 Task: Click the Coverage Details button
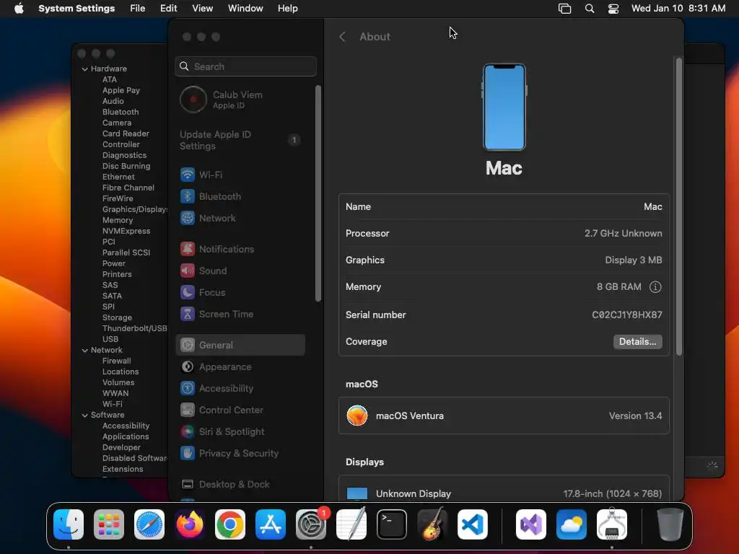coord(638,341)
